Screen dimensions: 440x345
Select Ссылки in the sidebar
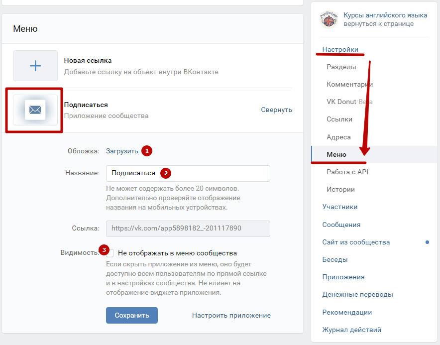tap(339, 119)
